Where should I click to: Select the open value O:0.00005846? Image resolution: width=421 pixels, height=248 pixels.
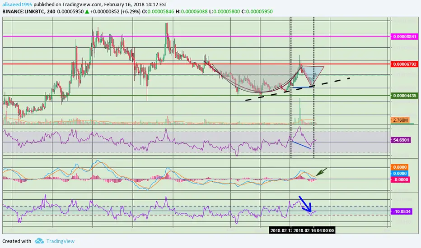[x=158, y=12]
